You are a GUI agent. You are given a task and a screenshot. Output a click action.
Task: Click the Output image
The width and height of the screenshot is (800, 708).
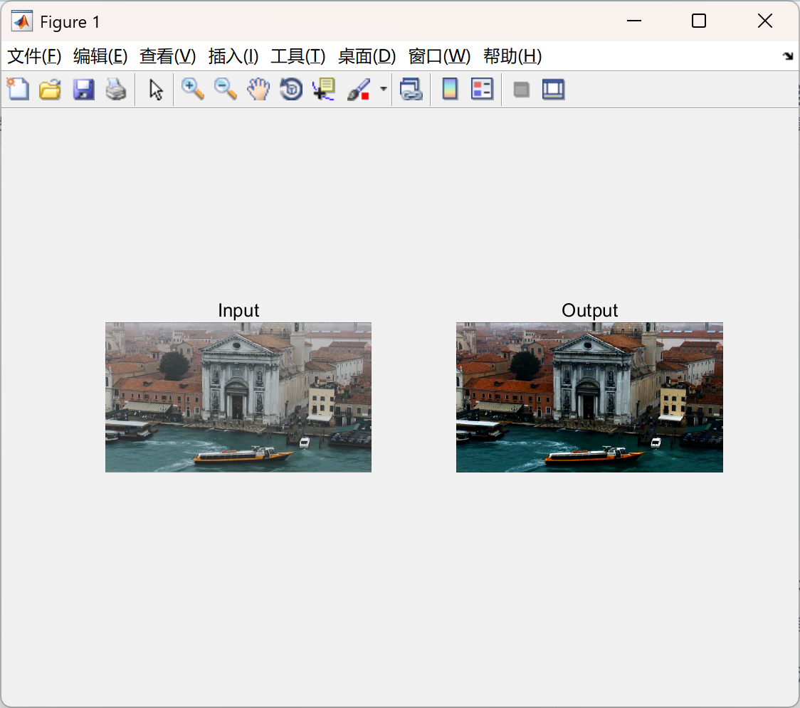589,397
